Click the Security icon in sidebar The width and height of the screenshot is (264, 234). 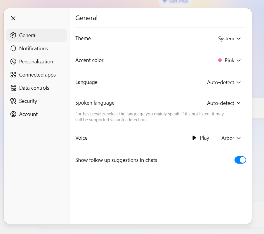[x=13, y=101]
